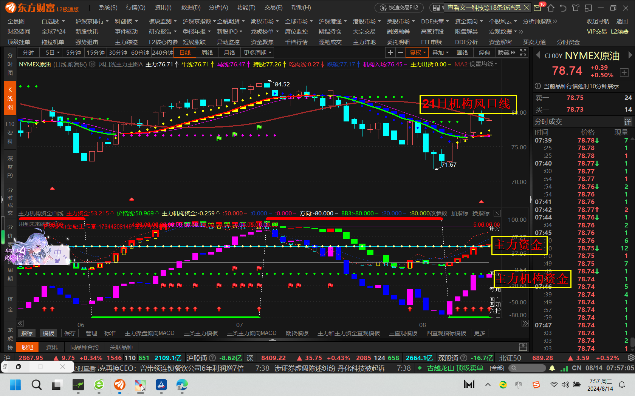The width and height of the screenshot is (635, 396).
Task: Go to previous instrument with left arrow
Action: click(538, 55)
